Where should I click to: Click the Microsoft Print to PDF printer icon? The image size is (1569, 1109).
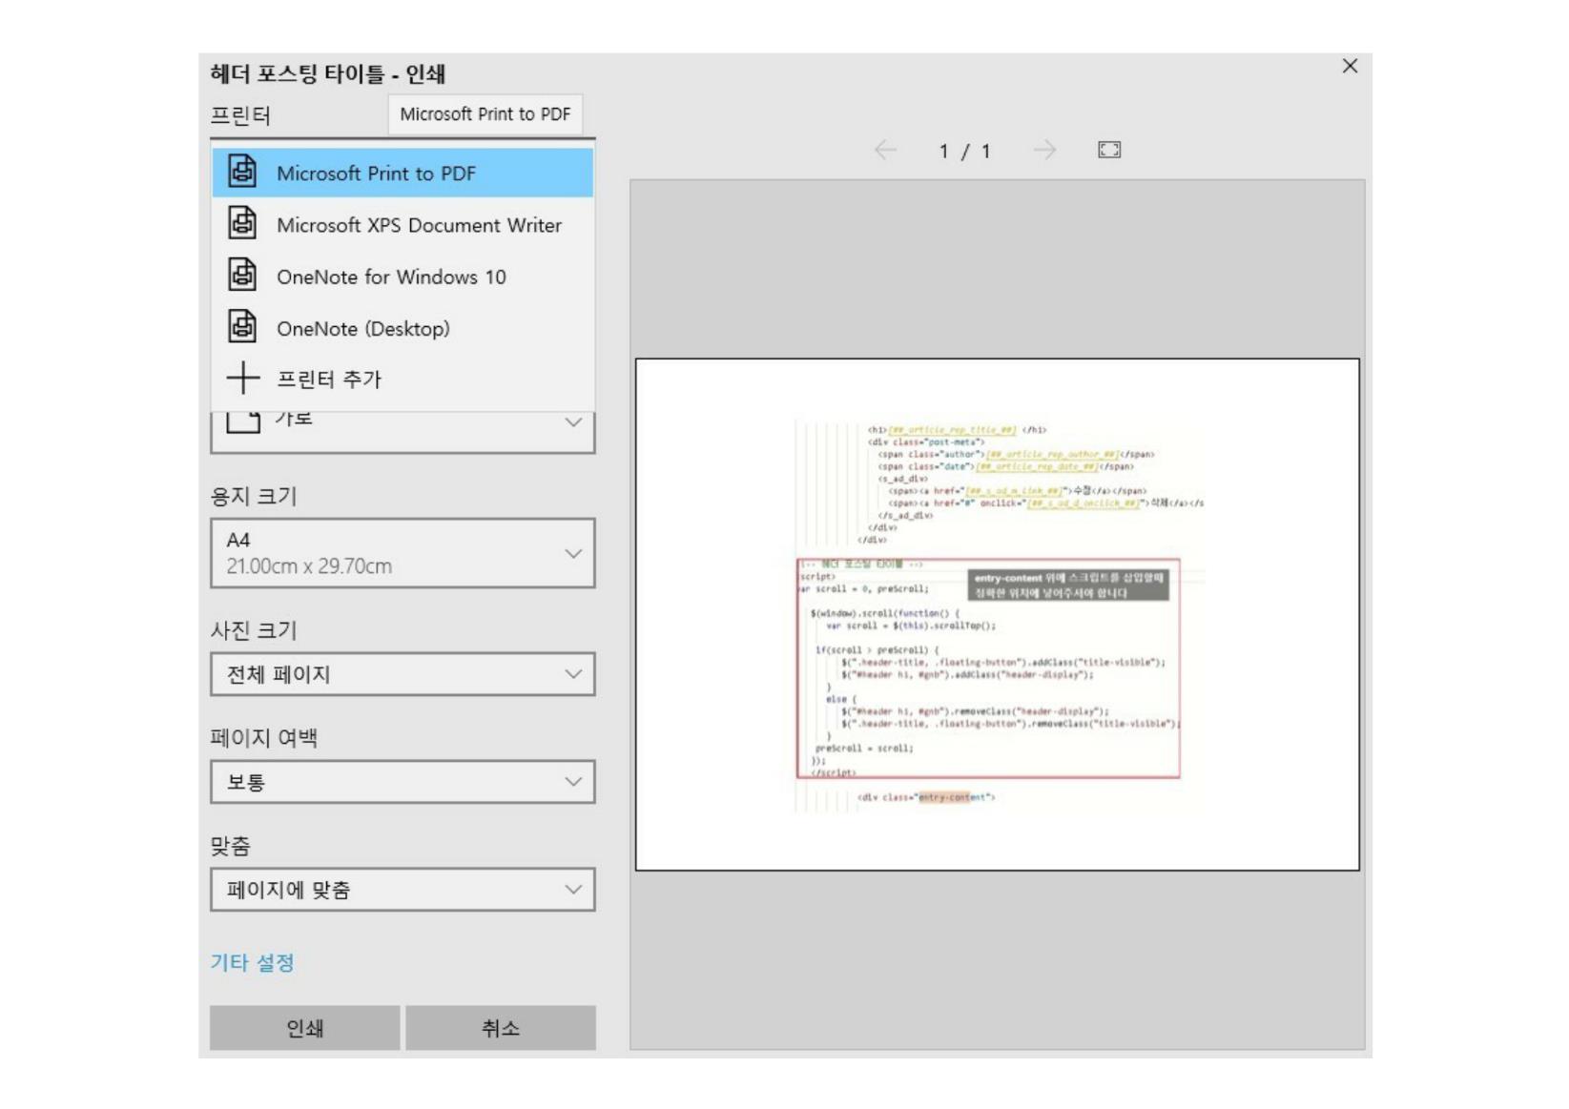pyautogui.click(x=242, y=172)
